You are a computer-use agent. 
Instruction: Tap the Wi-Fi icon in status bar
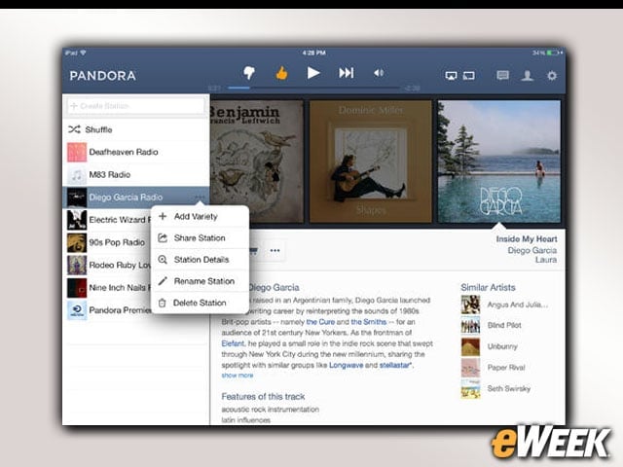click(83, 53)
